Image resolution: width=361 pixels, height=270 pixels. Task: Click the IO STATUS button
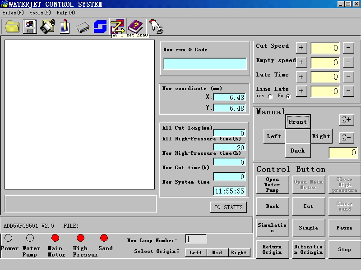pyautogui.click(x=228, y=207)
